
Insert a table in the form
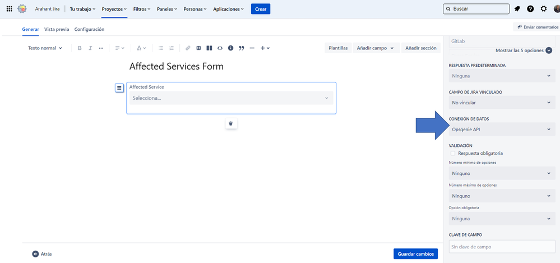click(x=198, y=48)
